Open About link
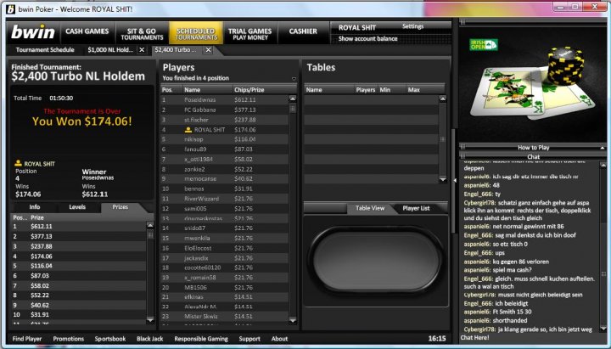Image resolution: width=611 pixels, height=349 pixels. pos(279,339)
